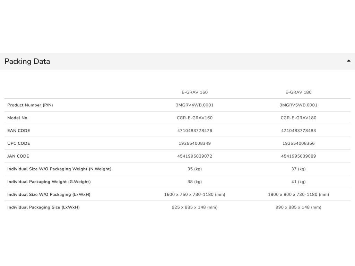Click UPC code 192554008356
Screen dimensions: 355x266
point(298,143)
